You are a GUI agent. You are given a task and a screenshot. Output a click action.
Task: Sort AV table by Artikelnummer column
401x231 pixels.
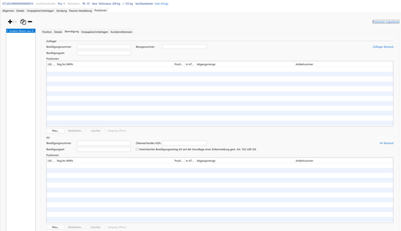pyautogui.click(x=344, y=161)
